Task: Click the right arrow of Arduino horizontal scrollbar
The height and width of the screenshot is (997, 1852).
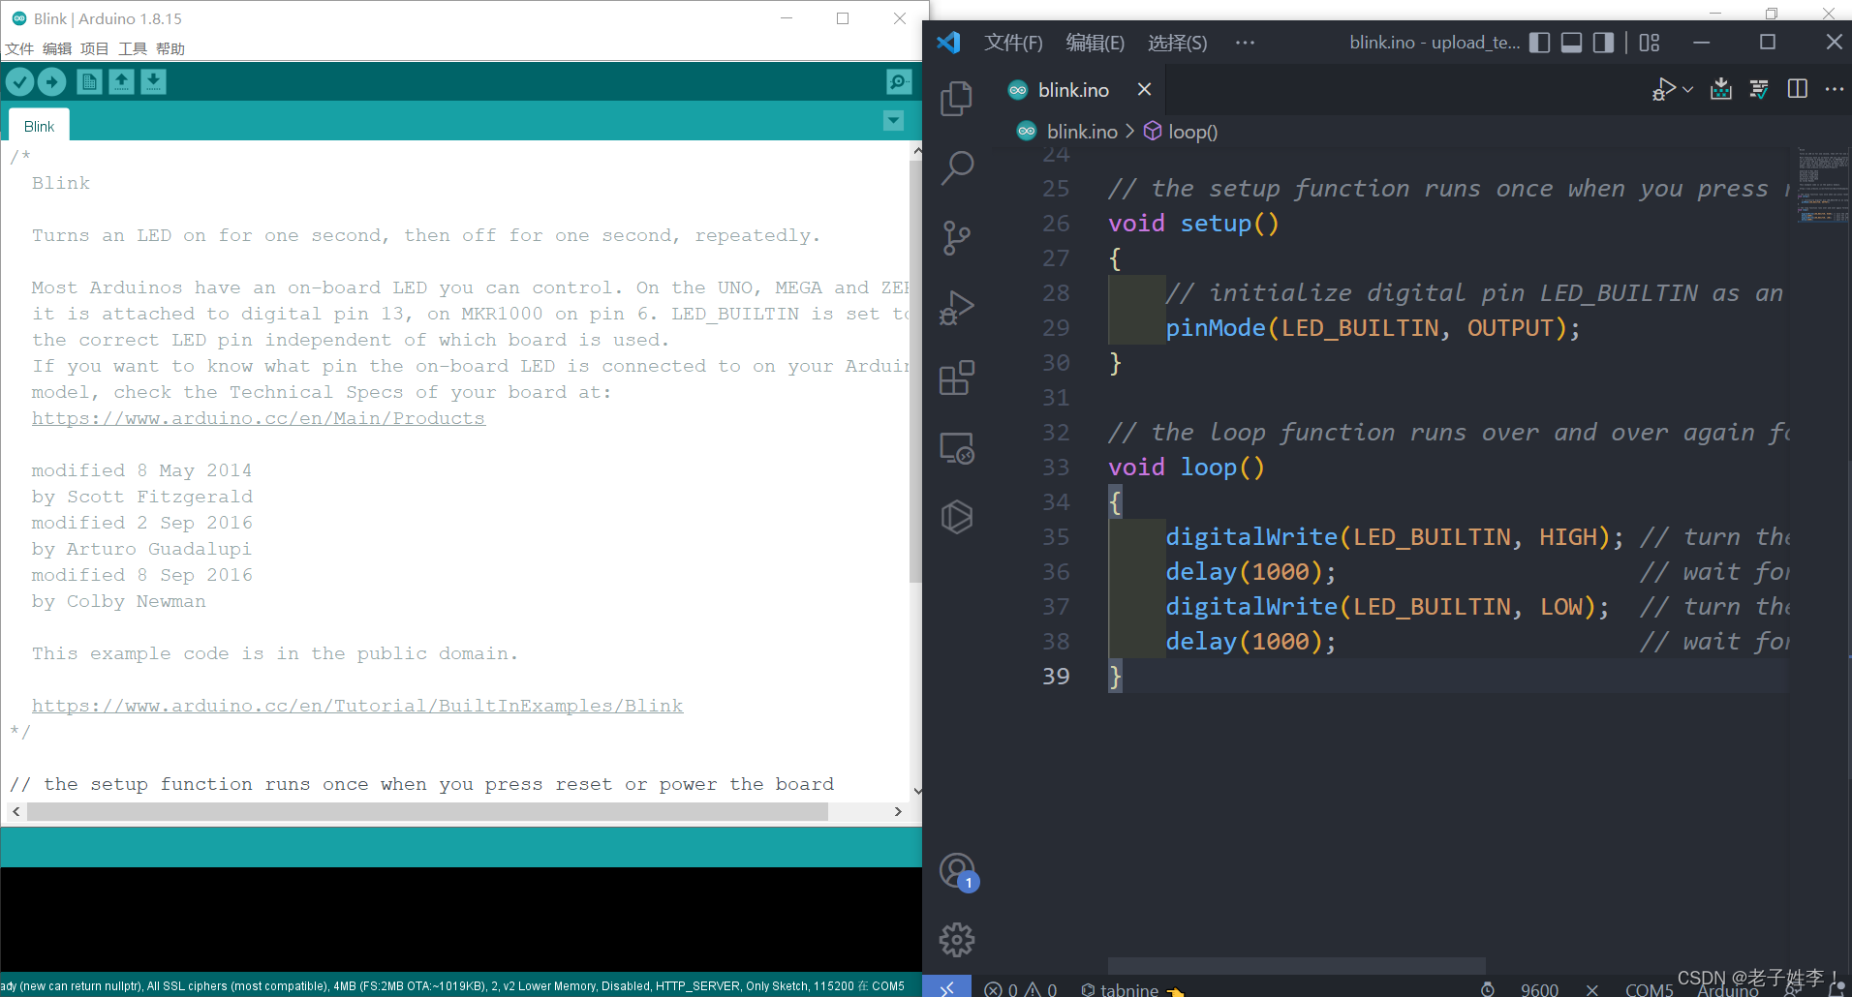Action: click(898, 811)
